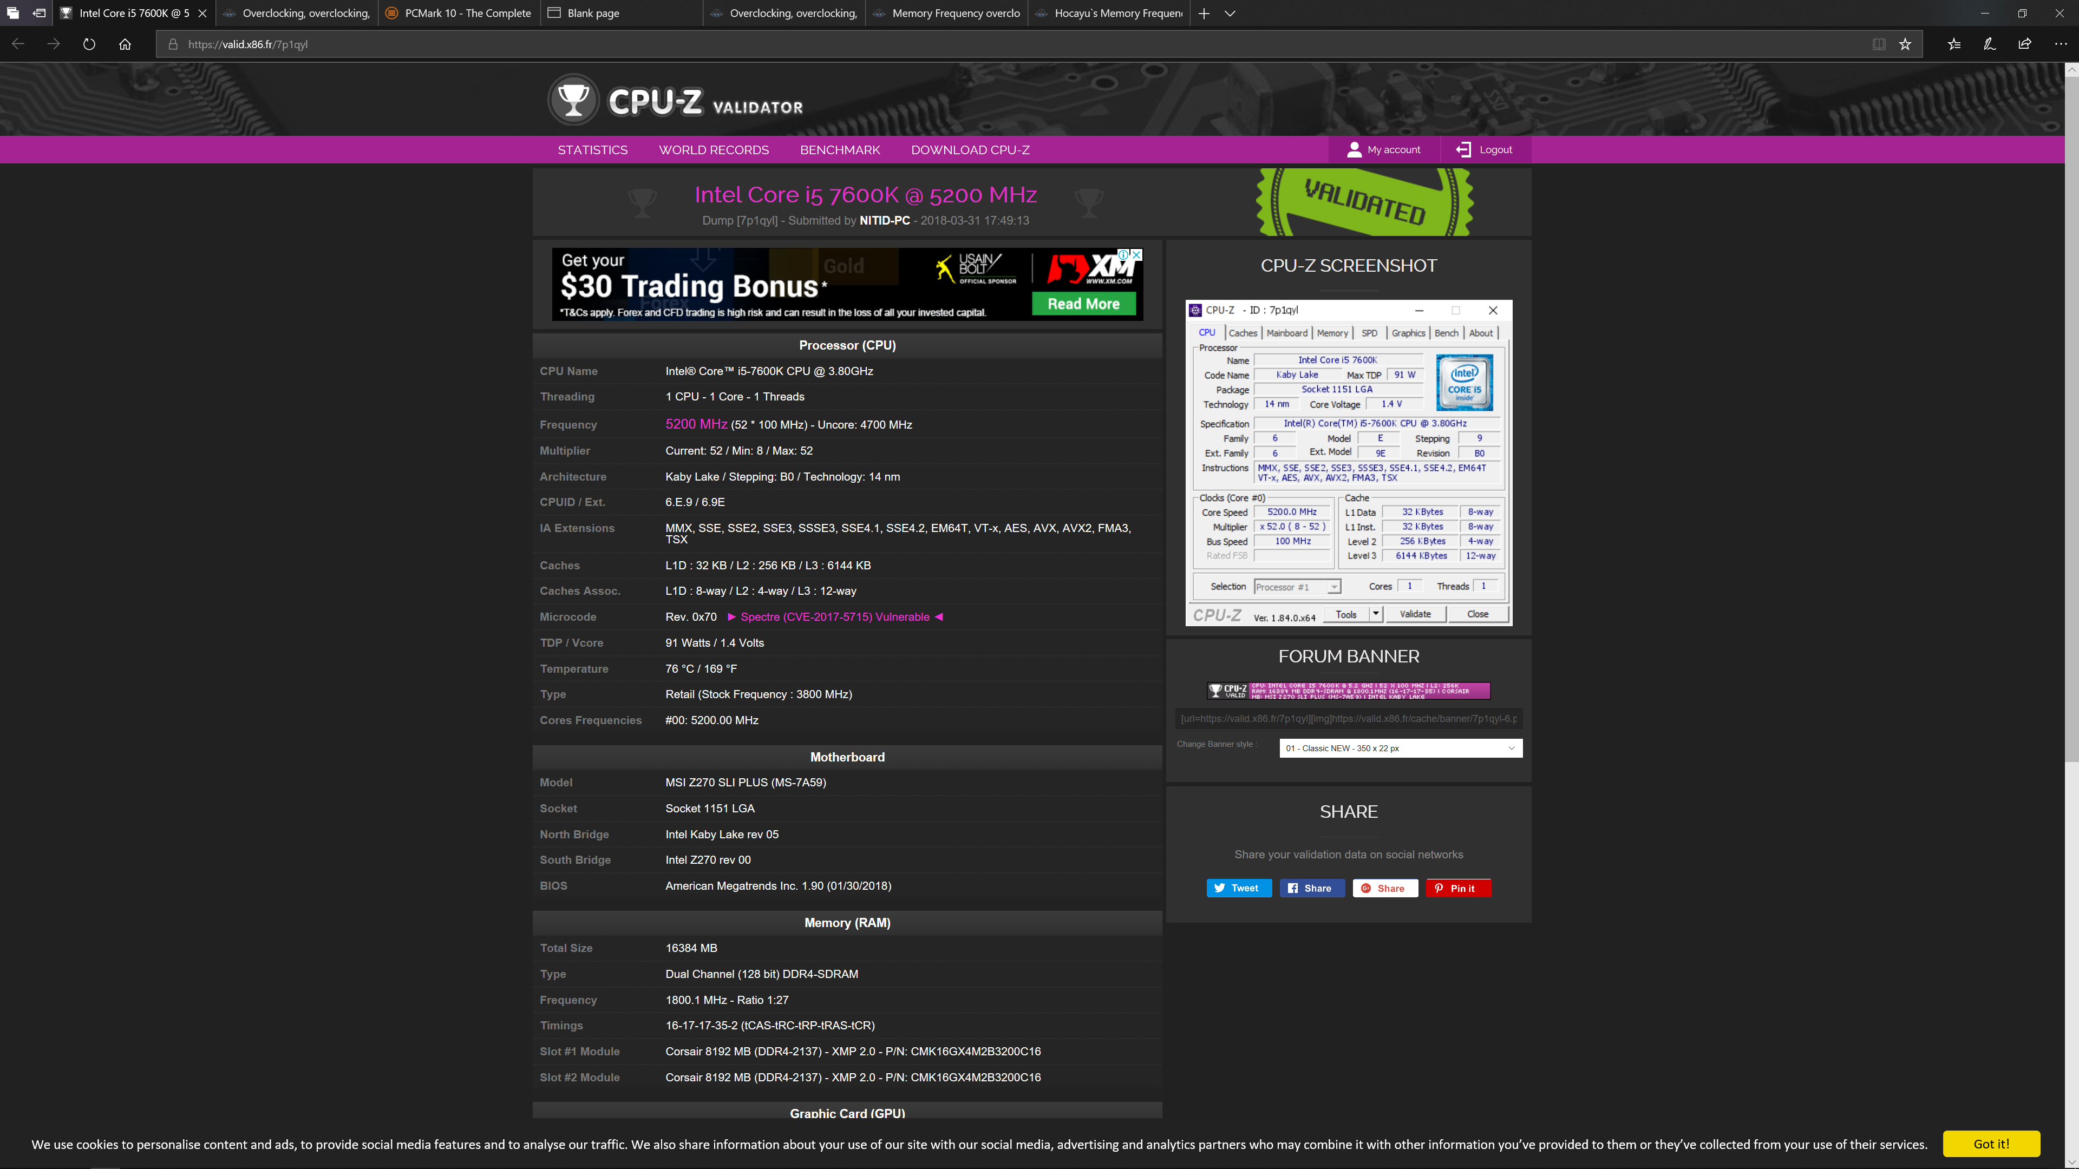Show tab previews chevron
The image size is (2079, 1169).
[1229, 13]
